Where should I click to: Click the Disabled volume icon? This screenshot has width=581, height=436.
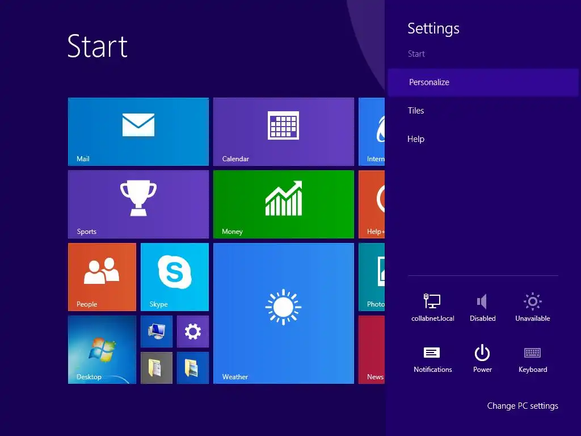pos(482,307)
